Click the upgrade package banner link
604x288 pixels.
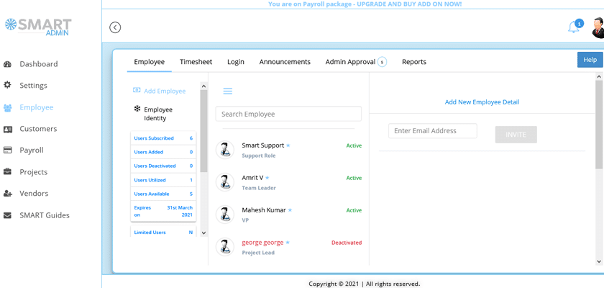365,4
